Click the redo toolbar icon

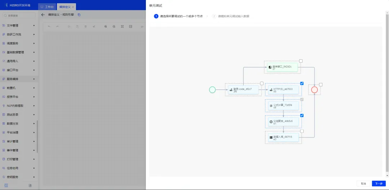click(x=57, y=27)
